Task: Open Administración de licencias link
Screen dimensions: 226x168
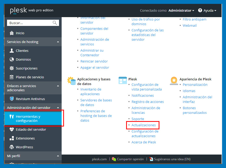Action: tap(146, 110)
